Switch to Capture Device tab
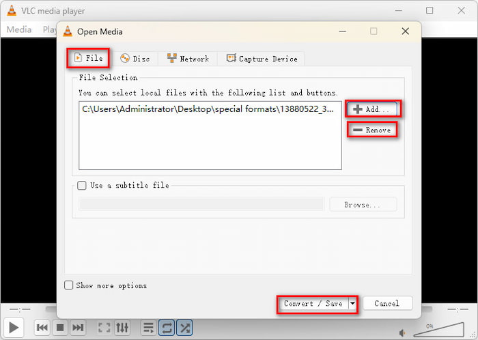The height and width of the screenshot is (340, 478). pyautogui.click(x=262, y=59)
